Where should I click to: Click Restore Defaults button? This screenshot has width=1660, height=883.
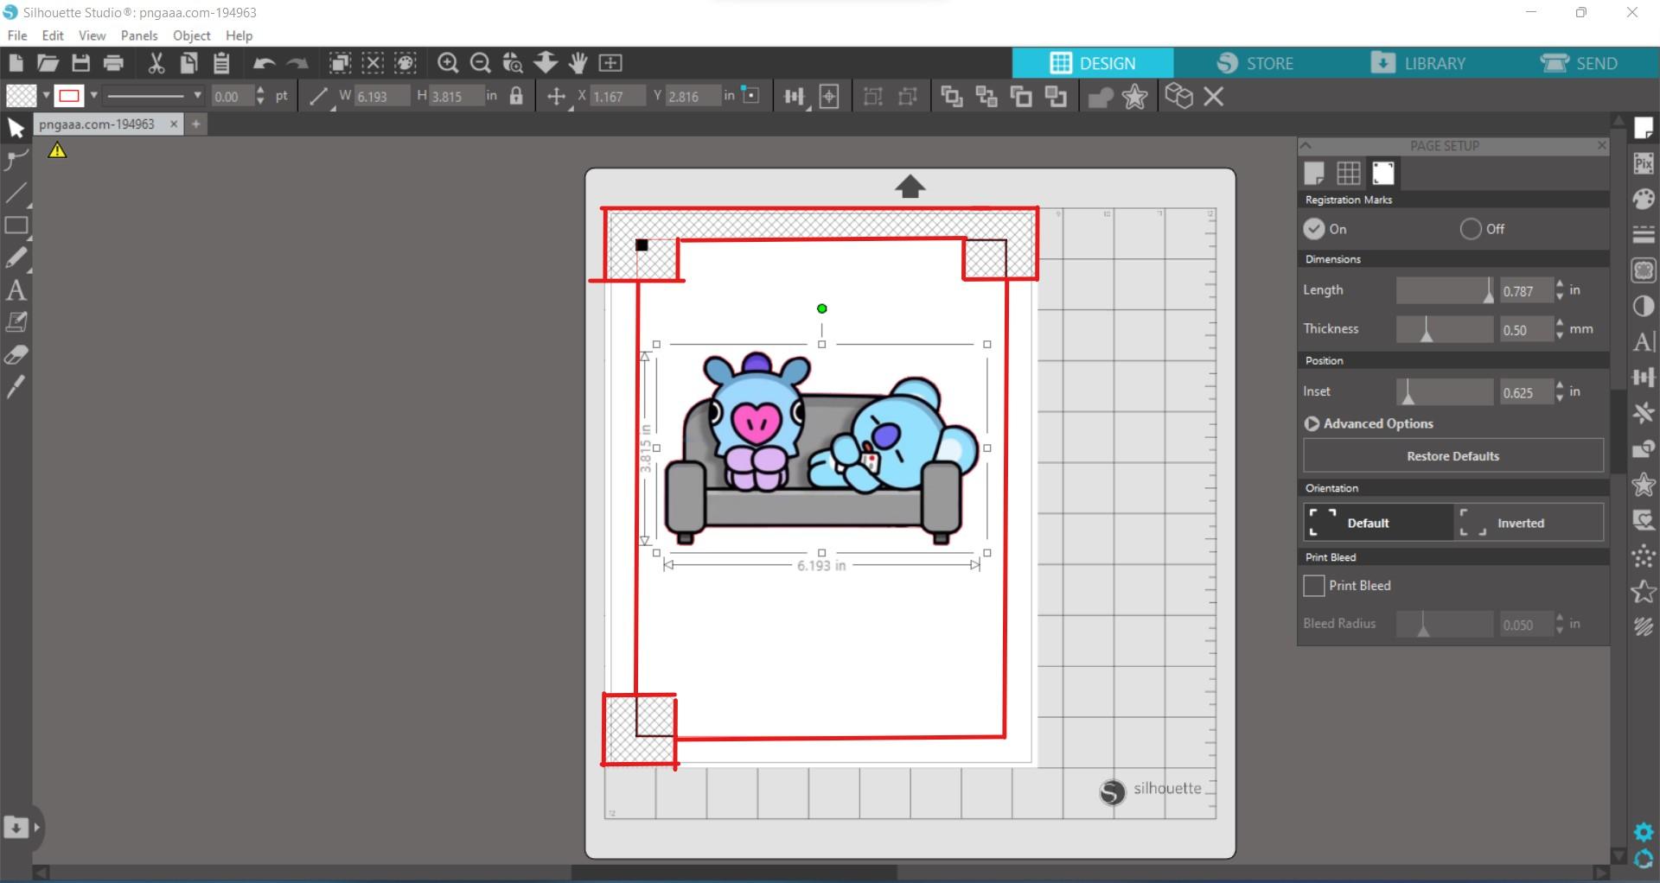click(1453, 456)
